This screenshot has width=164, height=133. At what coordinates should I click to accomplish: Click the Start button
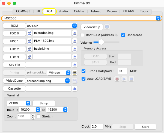point(145,127)
